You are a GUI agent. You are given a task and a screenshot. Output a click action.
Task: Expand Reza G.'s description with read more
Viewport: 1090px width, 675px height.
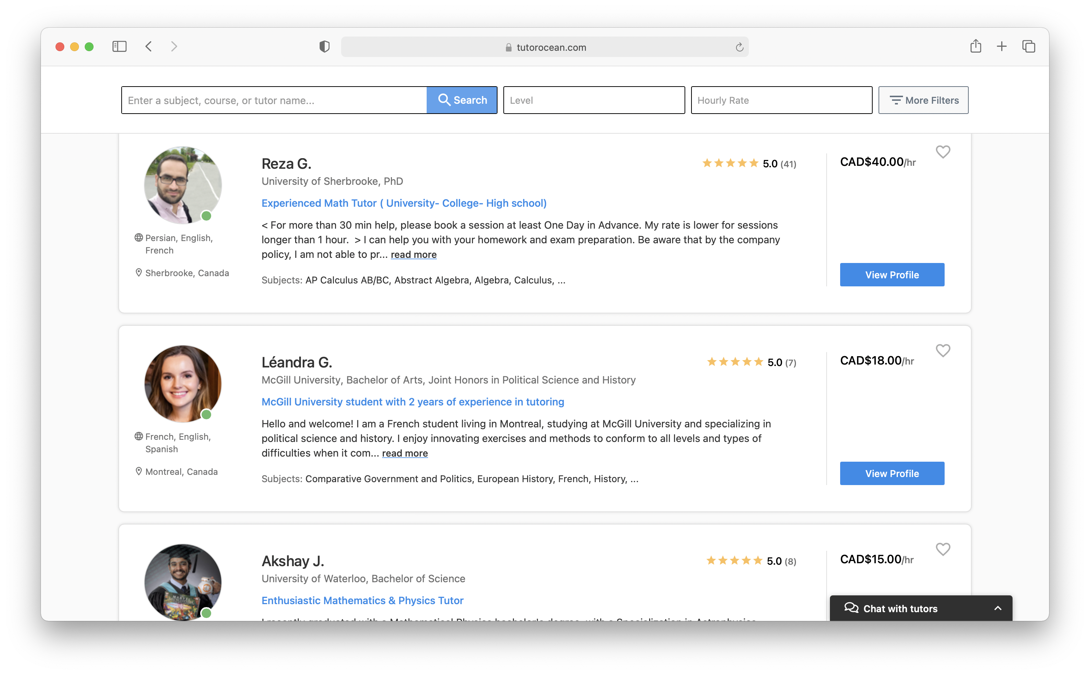tap(413, 255)
